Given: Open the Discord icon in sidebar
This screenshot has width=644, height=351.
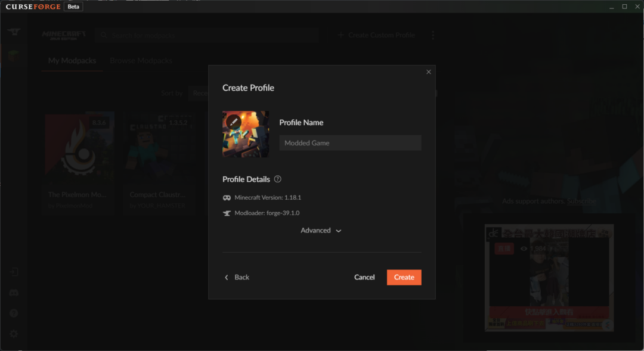Looking at the screenshot, I should point(14,293).
